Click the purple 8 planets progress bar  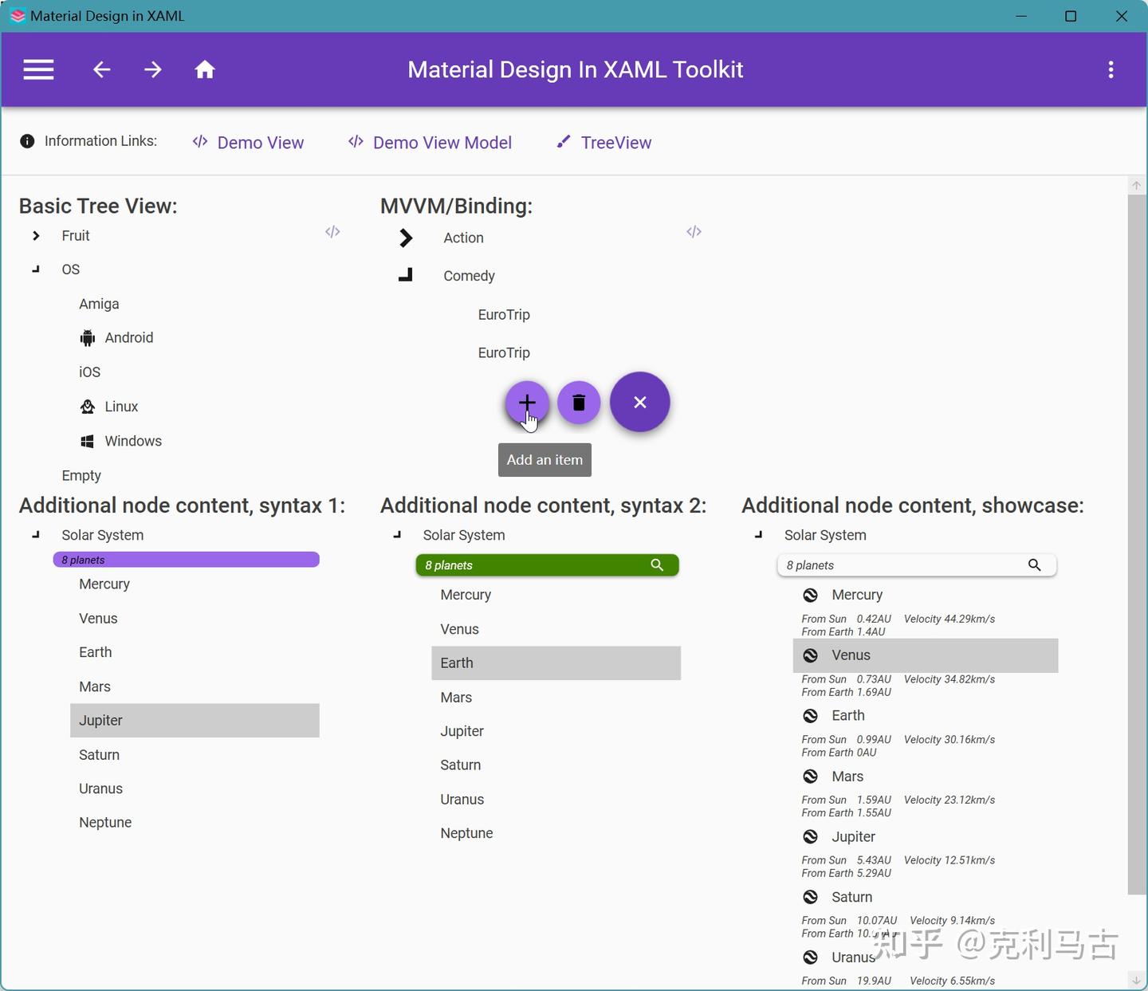tap(187, 559)
